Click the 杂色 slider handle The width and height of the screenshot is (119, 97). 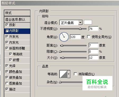[60, 82]
